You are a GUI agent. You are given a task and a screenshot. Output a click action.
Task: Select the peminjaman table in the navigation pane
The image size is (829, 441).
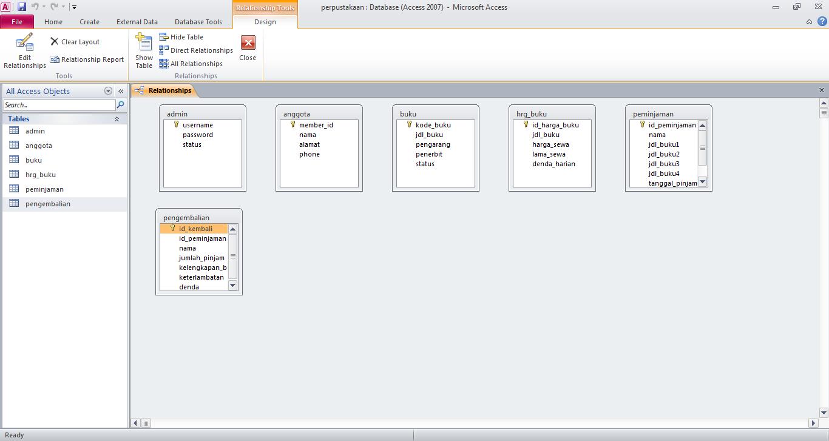click(x=64, y=189)
